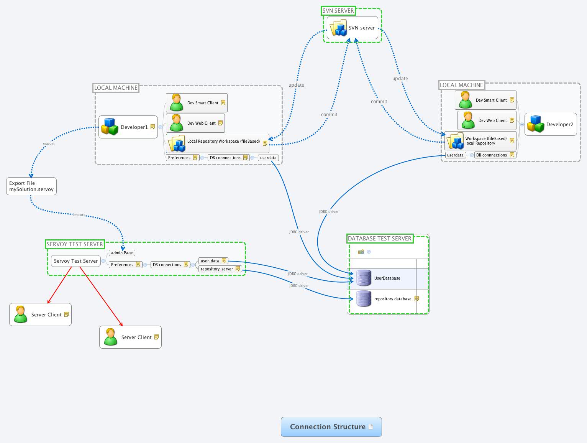The image size is (587, 443).
Task: Select the Developer1 colored blocks icon
Action: 110,127
